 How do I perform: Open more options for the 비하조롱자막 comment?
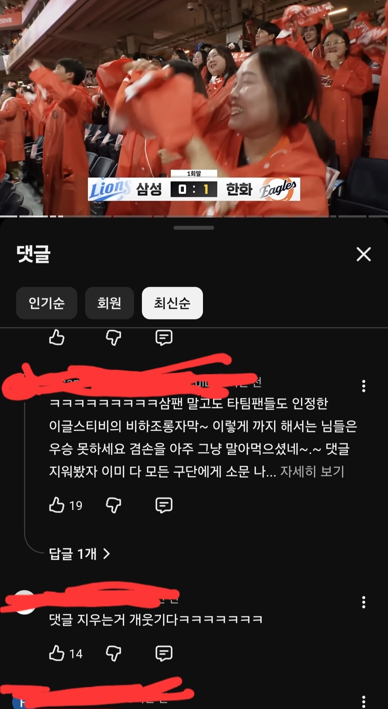pos(364,386)
